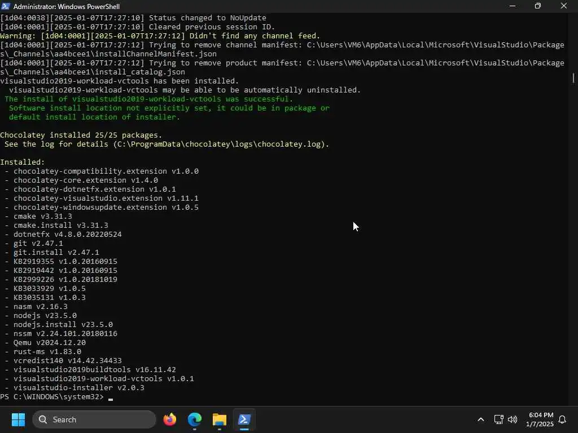The width and height of the screenshot is (578, 433).
Task: Click the 'vcredist140 v14.42.34433' entry
Action: [68, 360]
